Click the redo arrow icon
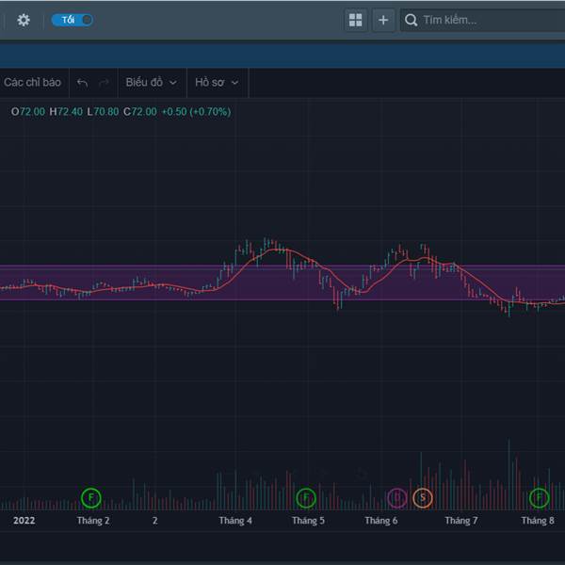 click(104, 83)
